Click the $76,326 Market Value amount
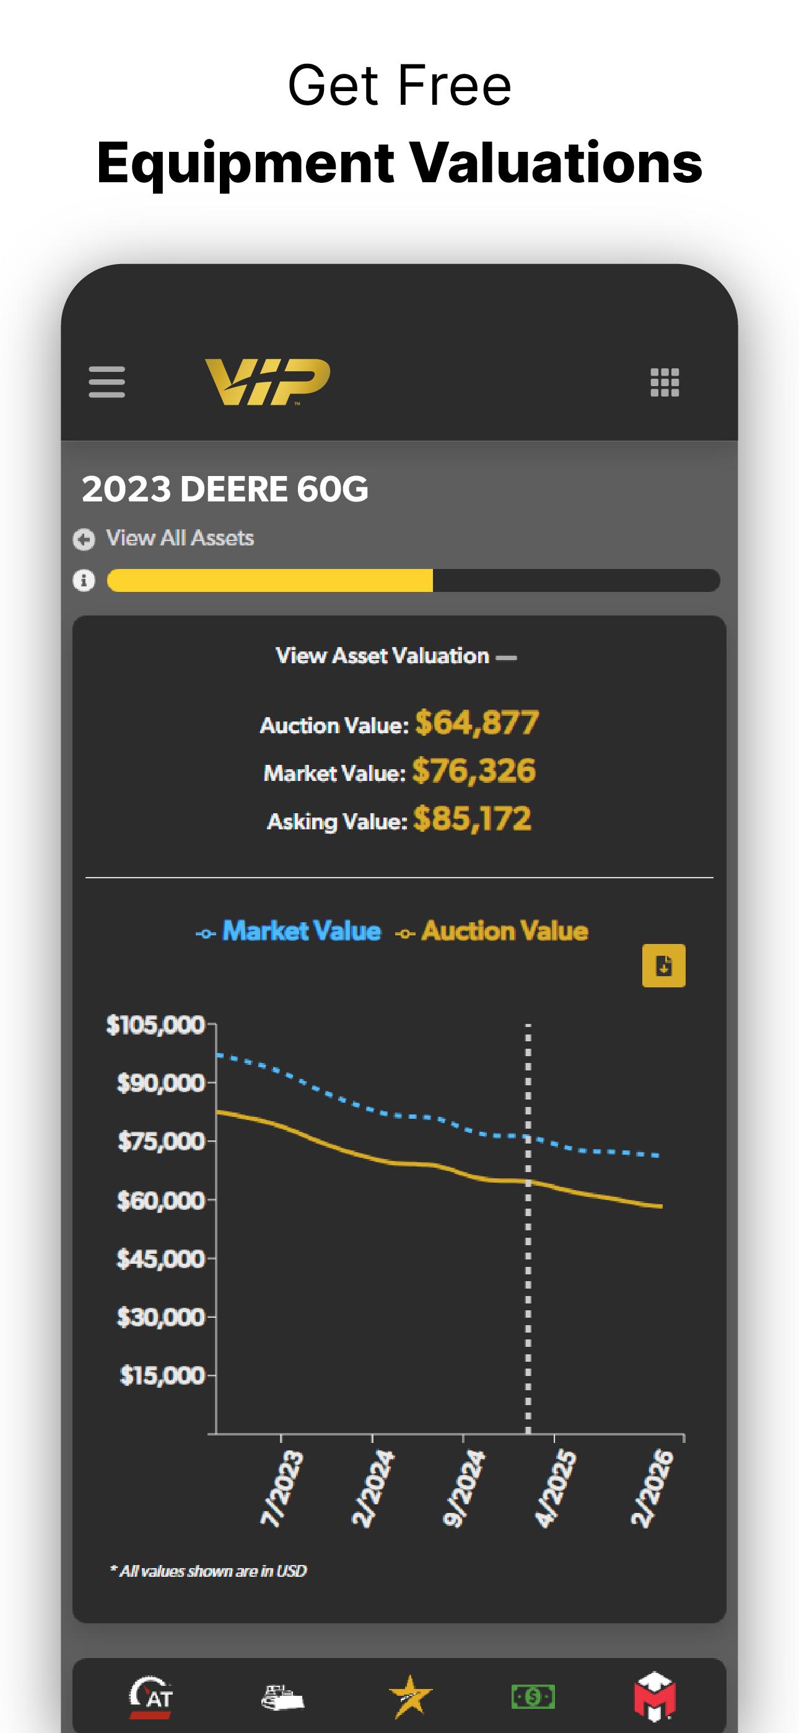 [473, 771]
